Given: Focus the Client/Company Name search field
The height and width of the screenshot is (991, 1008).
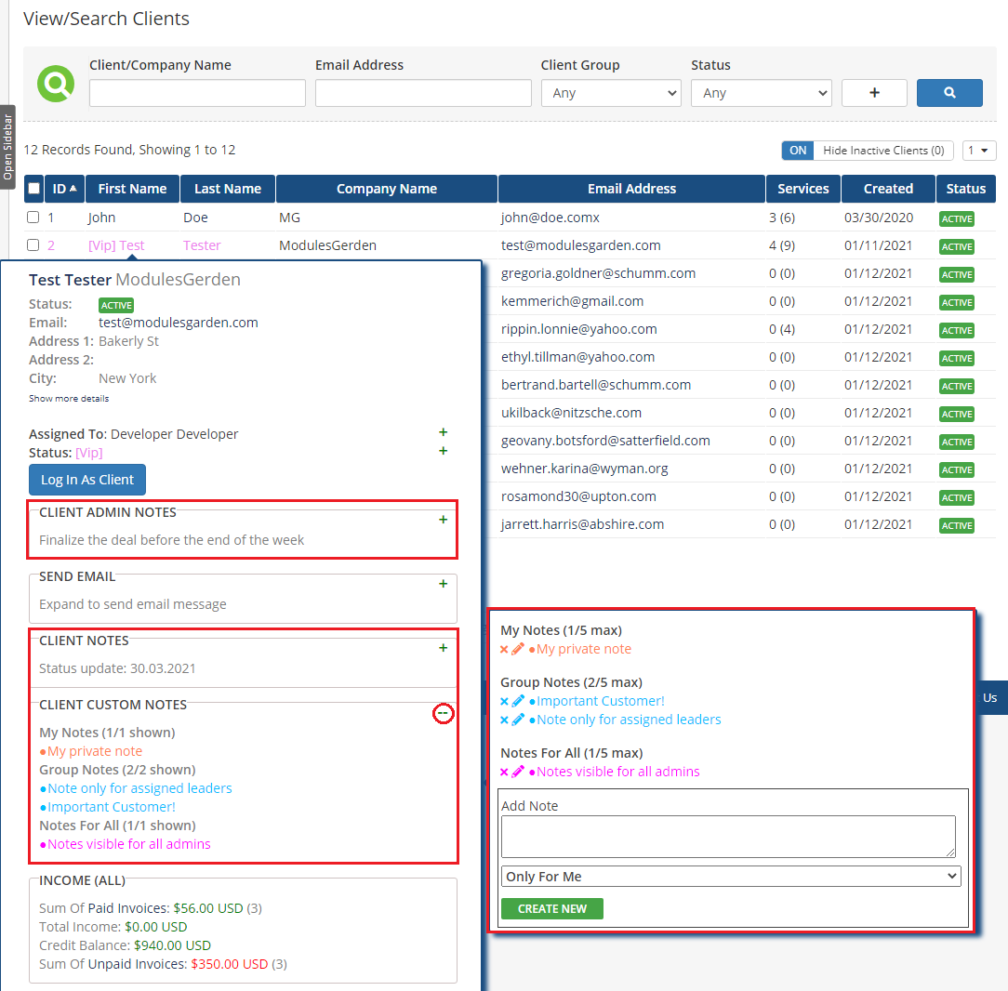Looking at the screenshot, I should [x=197, y=93].
